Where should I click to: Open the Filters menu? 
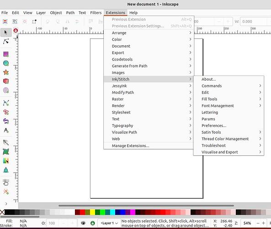[x=96, y=13]
